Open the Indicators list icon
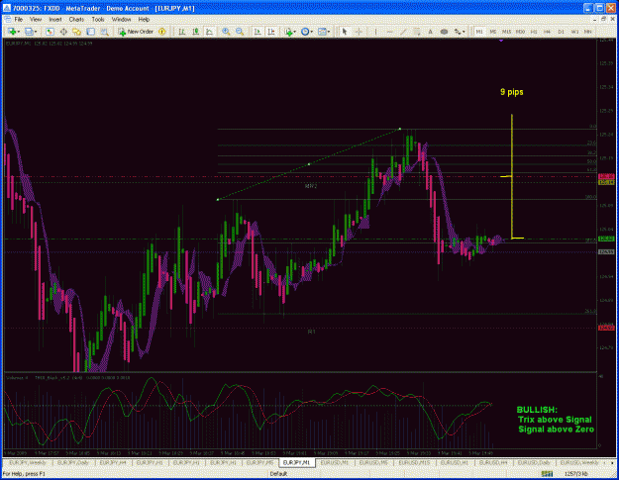 click(x=288, y=32)
